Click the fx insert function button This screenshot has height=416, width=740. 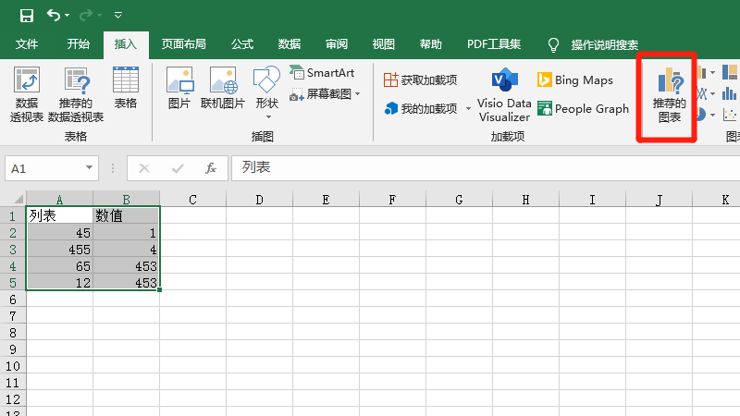[211, 168]
